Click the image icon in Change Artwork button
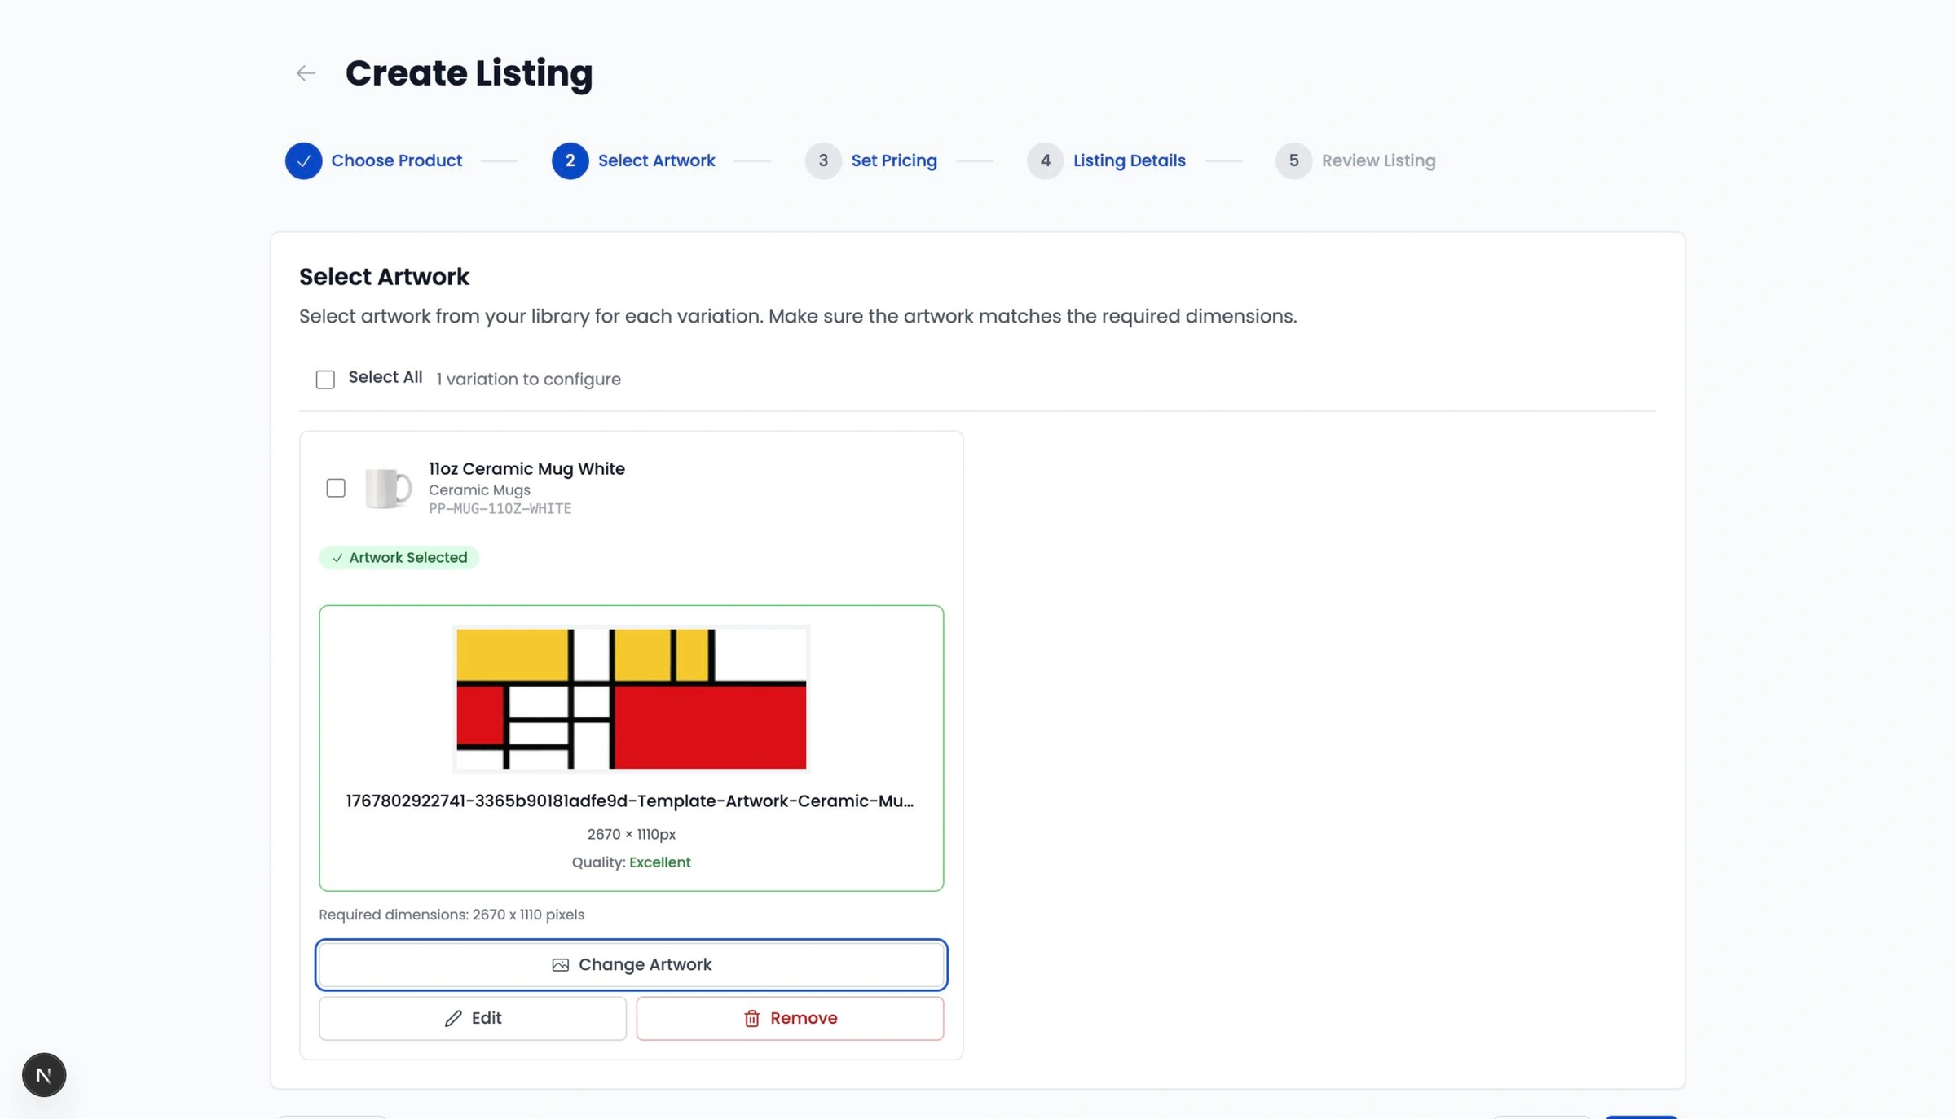 click(x=560, y=964)
